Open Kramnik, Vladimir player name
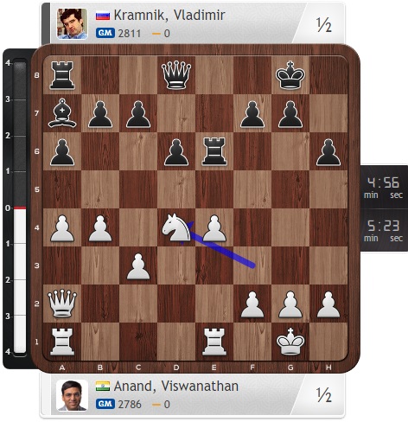 pos(169,15)
